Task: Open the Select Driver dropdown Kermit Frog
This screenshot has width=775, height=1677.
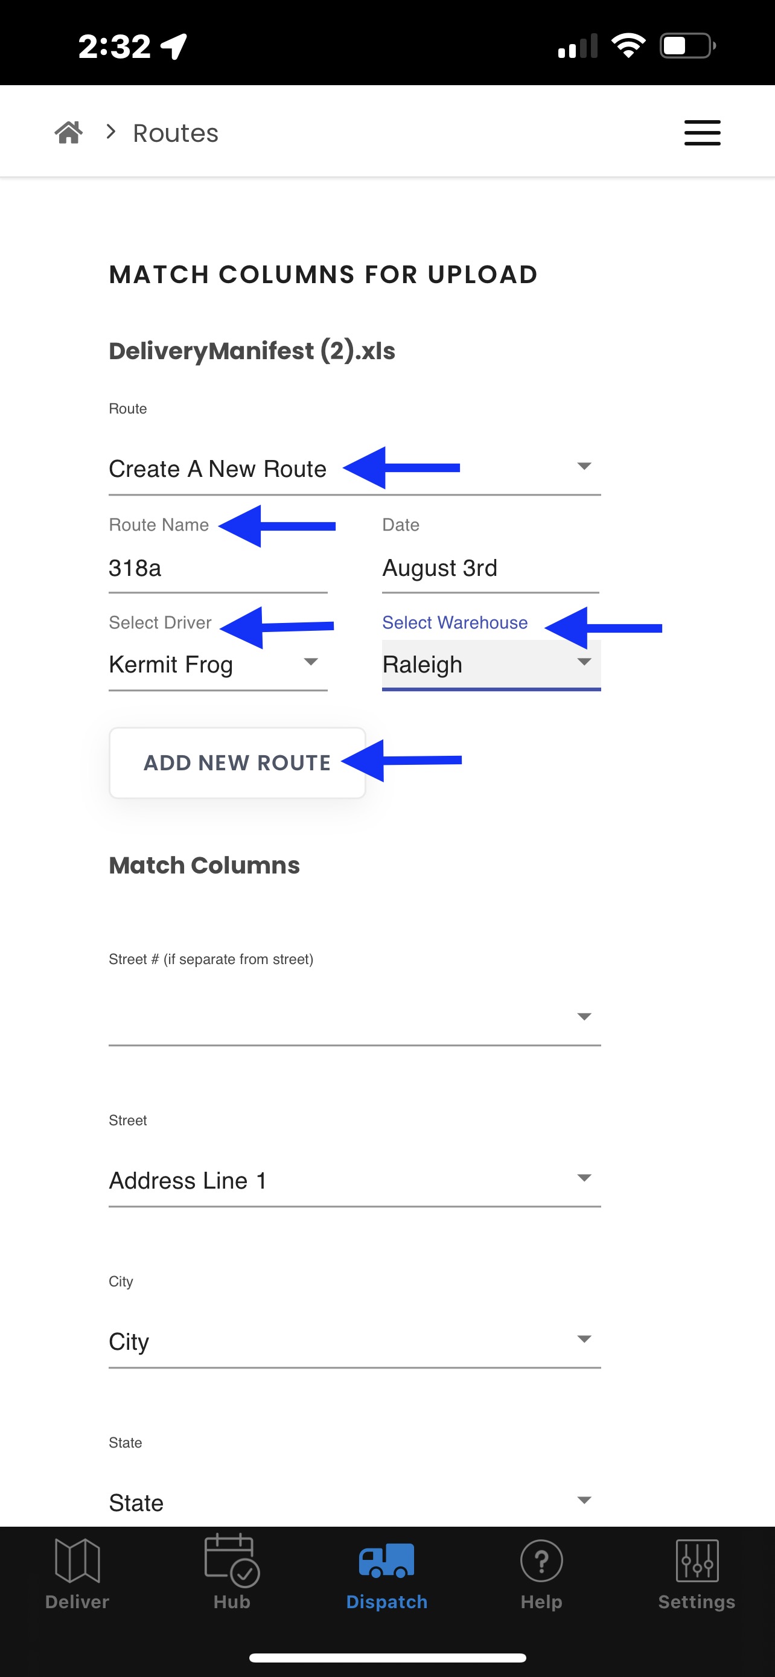Action: [218, 665]
